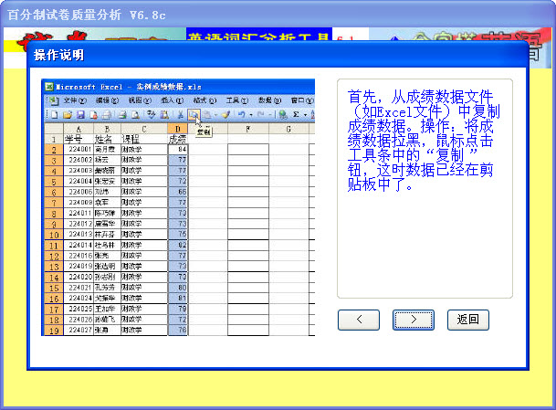Click the 返回 button to return
556x410 pixels.
coord(468,320)
